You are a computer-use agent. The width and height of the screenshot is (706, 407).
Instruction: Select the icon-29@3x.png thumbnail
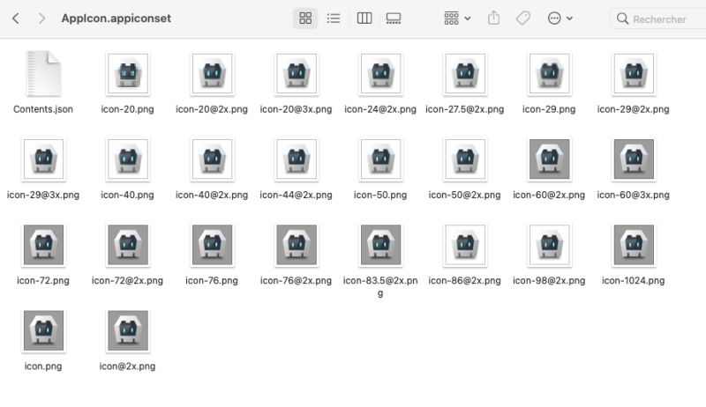tap(43, 159)
